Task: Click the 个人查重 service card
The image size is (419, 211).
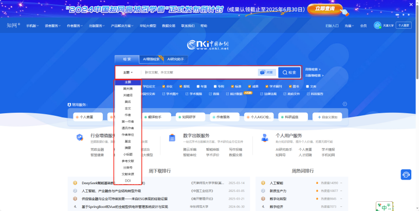Action: coord(88,117)
